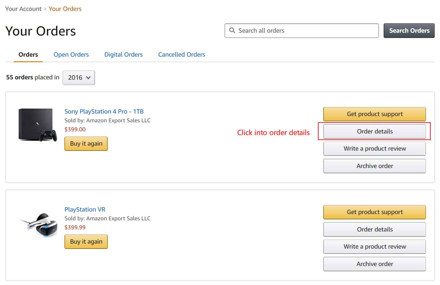Click the search magnifier icon
Image resolution: width=440 pixels, height=285 pixels.
[x=232, y=30]
